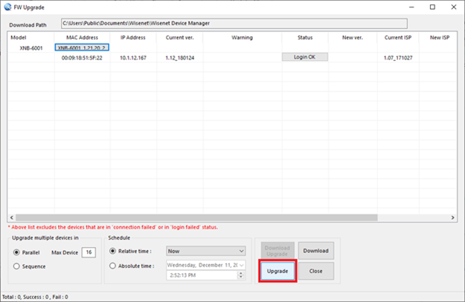Click the Download button
This screenshot has width=465, height=302.
click(x=315, y=250)
